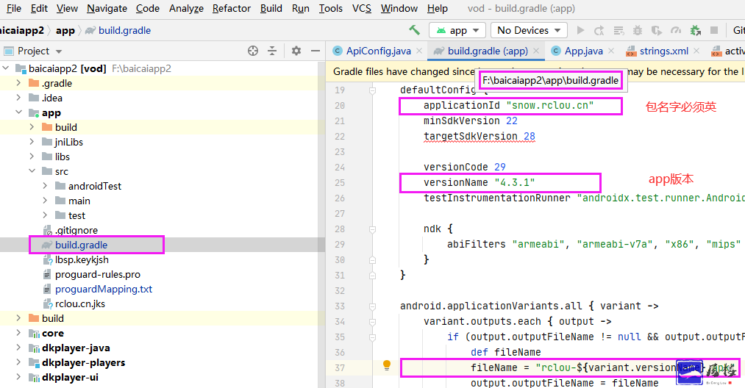Click line number 26 in the gutter
This screenshot has height=388, width=745.
(340, 198)
